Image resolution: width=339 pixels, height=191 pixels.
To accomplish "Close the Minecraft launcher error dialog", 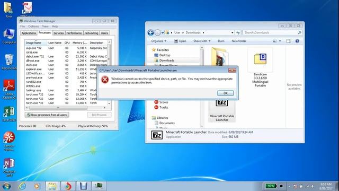I will (x=232, y=70).
